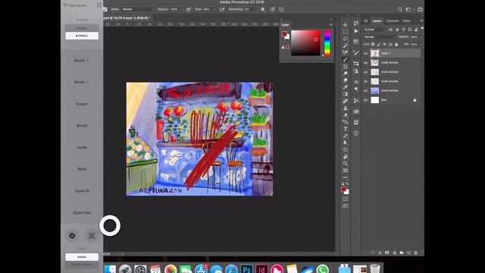This screenshot has height=273, width=485.
Task: Select the Draw mode button
Action: [x=82, y=257]
